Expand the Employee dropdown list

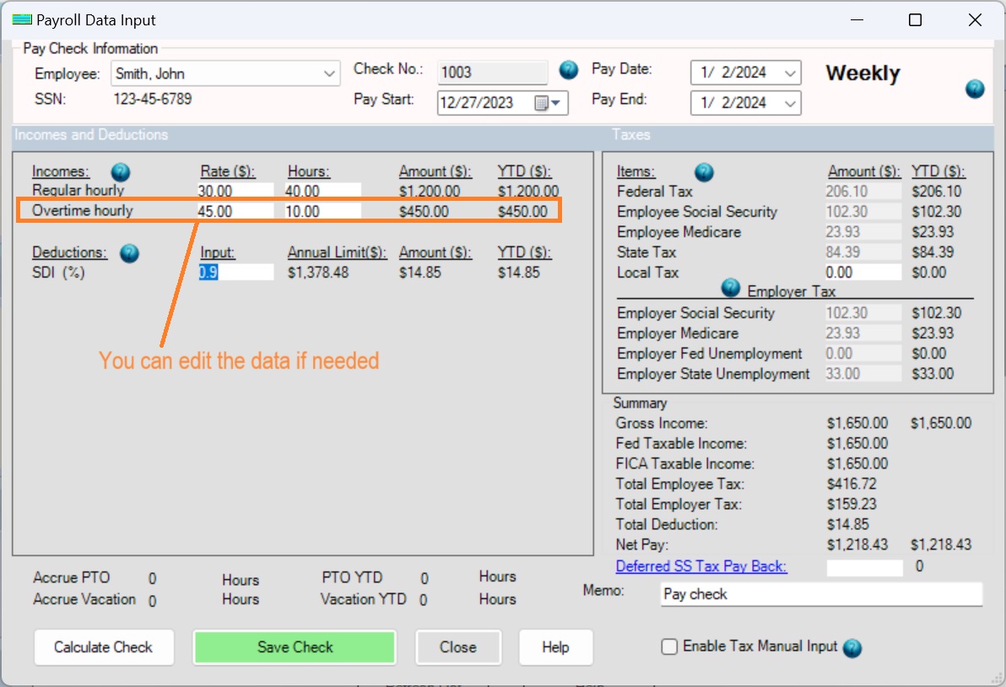click(329, 74)
